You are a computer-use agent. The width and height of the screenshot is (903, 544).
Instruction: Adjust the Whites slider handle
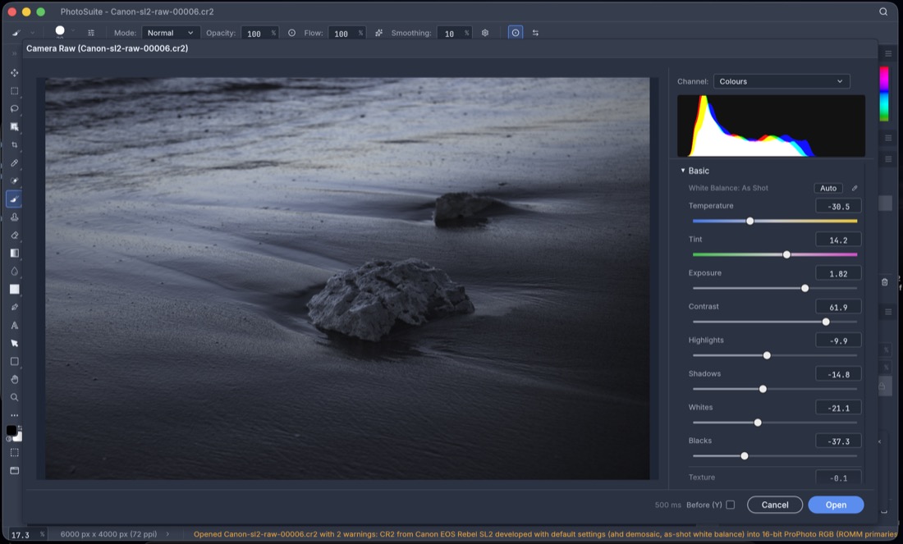[758, 423]
